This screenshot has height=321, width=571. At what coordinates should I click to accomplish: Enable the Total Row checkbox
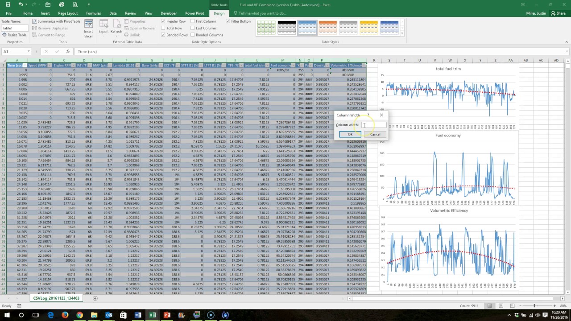pyautogui.click(x=164, y=28)
